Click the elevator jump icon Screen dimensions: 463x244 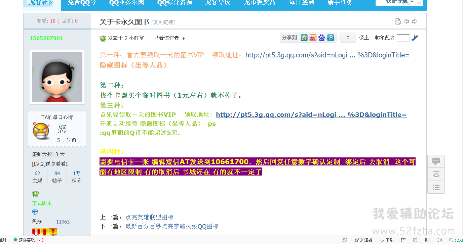(x=415, y=38)
